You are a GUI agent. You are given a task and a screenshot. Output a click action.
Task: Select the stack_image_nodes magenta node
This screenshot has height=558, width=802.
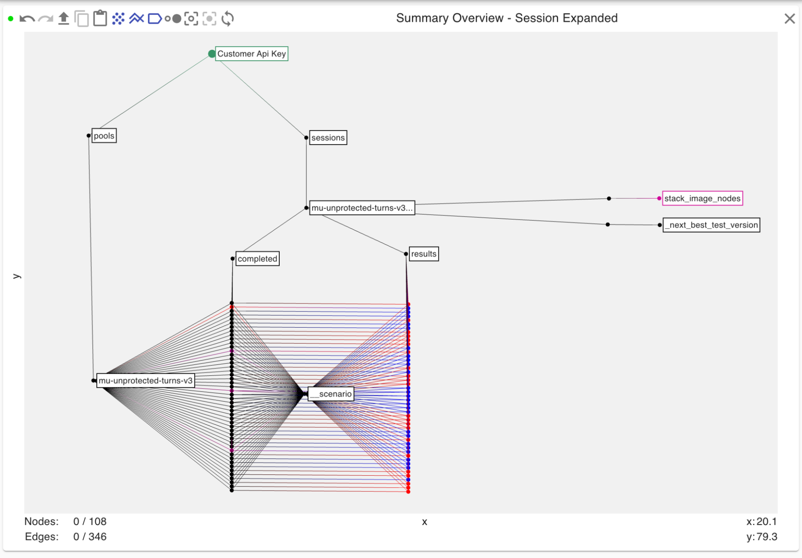tap(702, 198)
